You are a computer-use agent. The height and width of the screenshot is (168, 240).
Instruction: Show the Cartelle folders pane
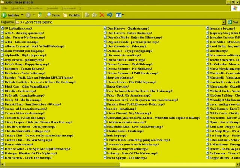click(71, 15)
